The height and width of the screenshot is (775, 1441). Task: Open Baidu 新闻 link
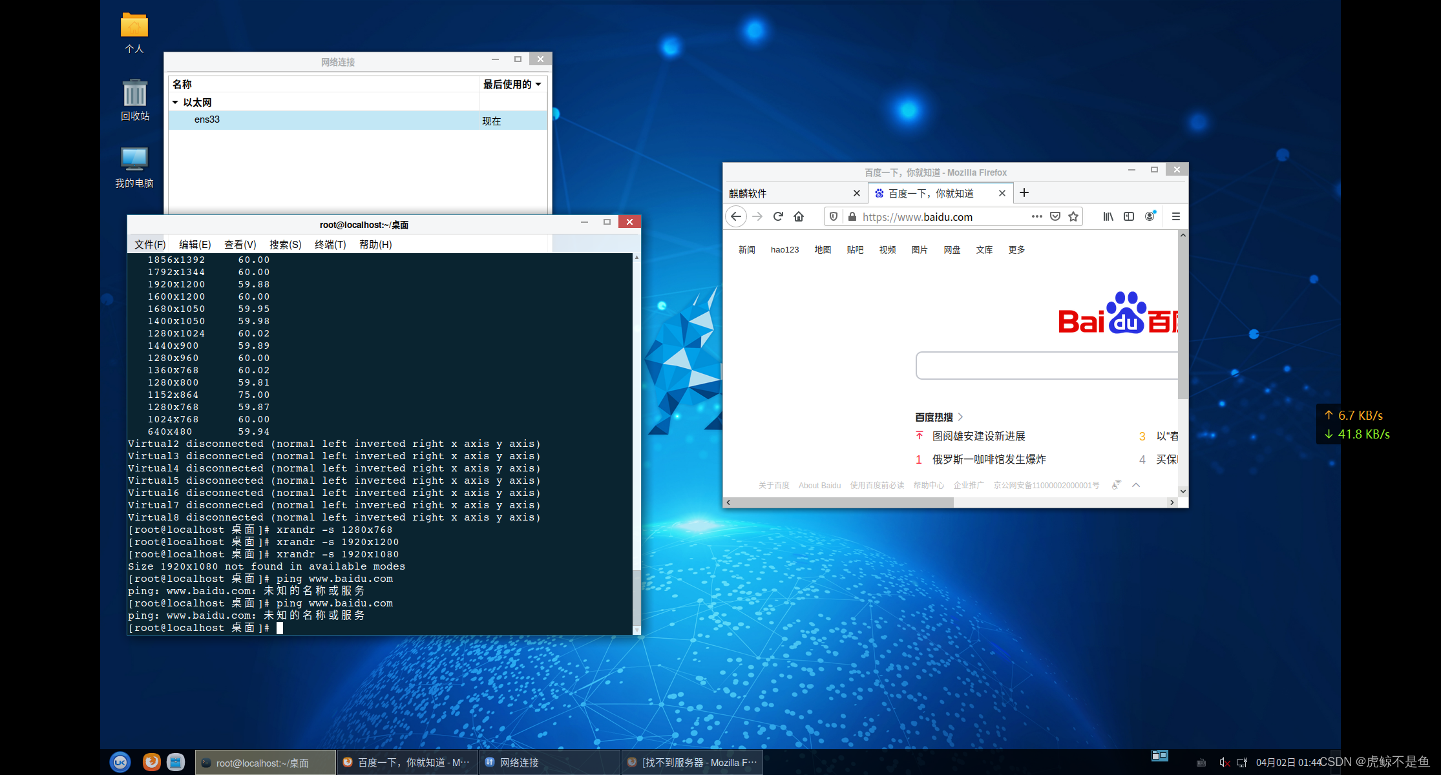tap(747, 250)
